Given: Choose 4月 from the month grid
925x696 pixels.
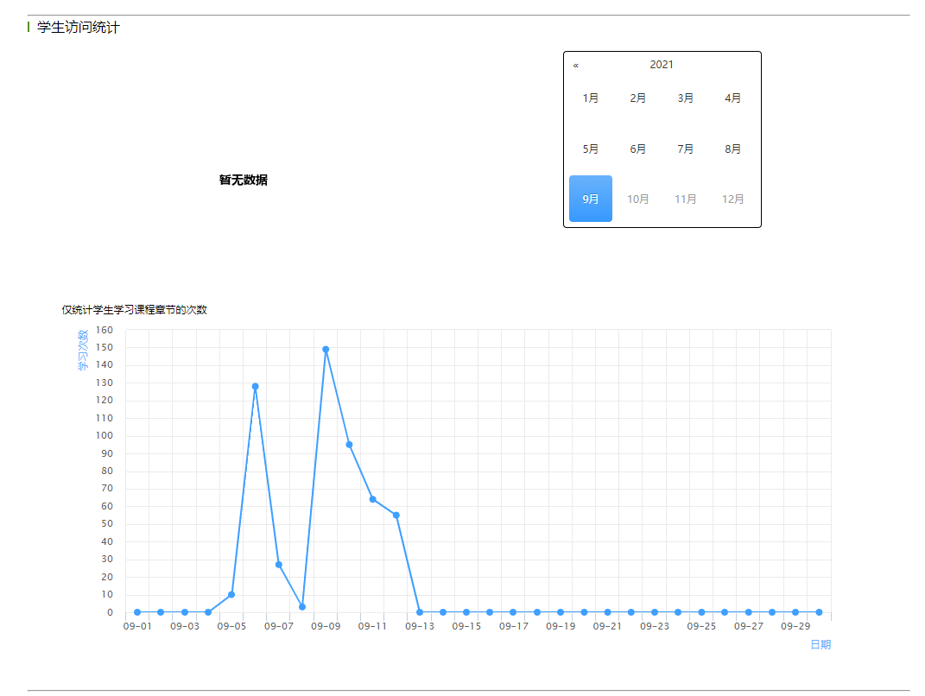Looking at the screenshot, I should (x=733, y=98).
